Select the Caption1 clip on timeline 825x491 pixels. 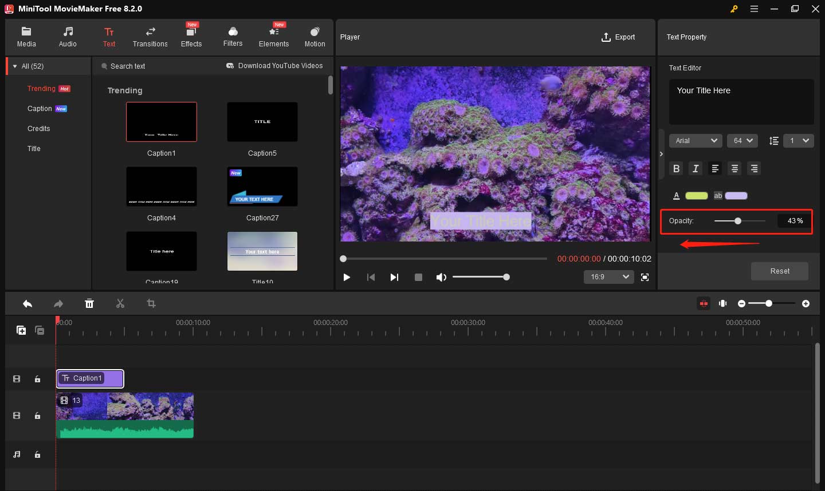tap(90, 378)
